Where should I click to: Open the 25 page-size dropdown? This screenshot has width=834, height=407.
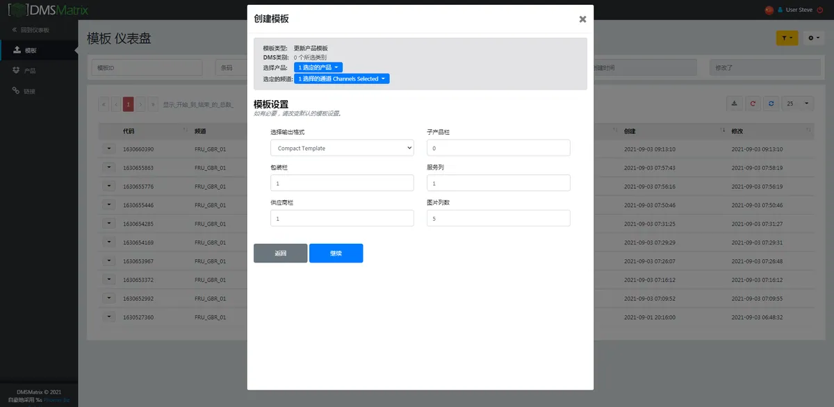pyautogui.click(x=798, y=103)
